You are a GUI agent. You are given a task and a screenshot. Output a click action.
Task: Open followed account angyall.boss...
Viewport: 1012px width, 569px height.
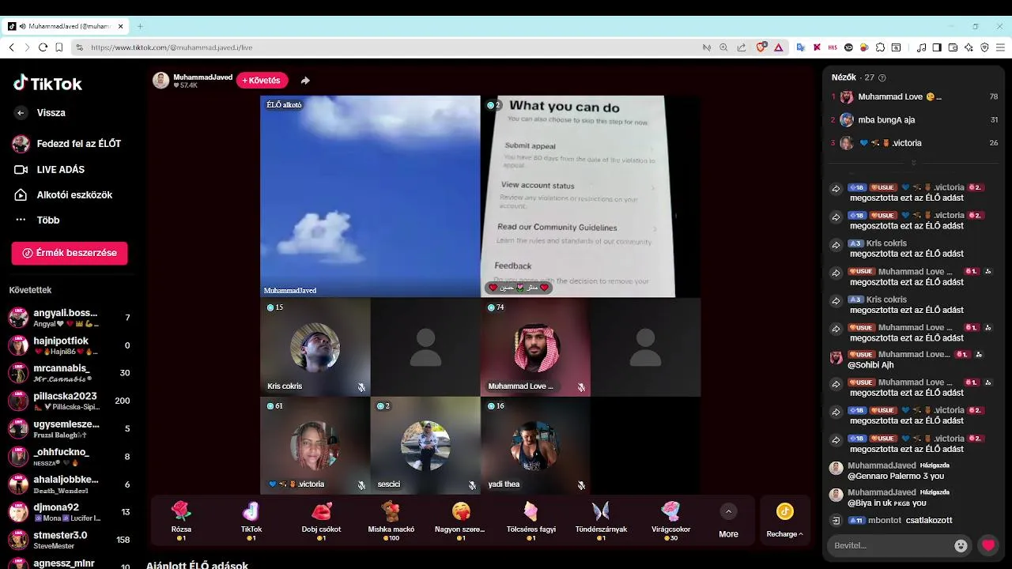70,318
